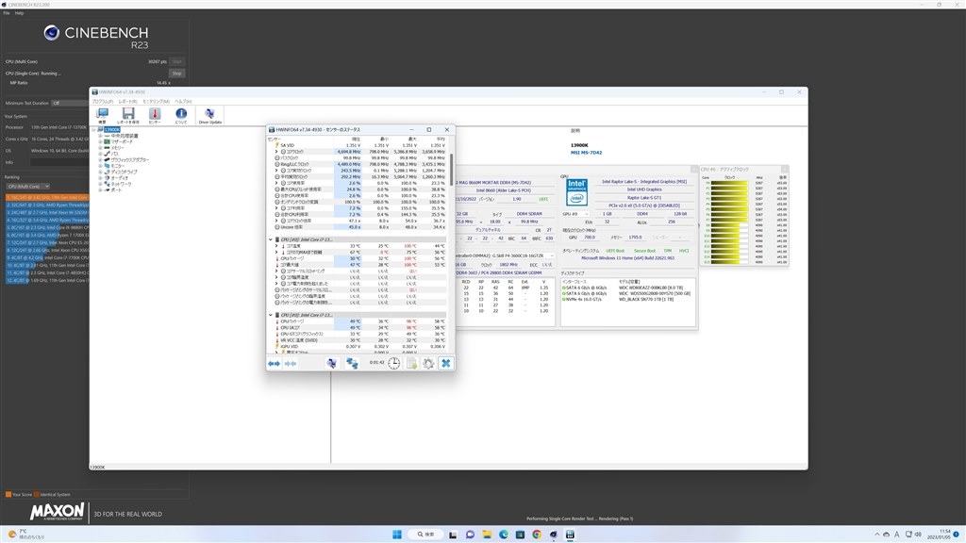Open sensor settings gear icon
Viewport: 966px width, 543px height.
click(x=429, y=363)
